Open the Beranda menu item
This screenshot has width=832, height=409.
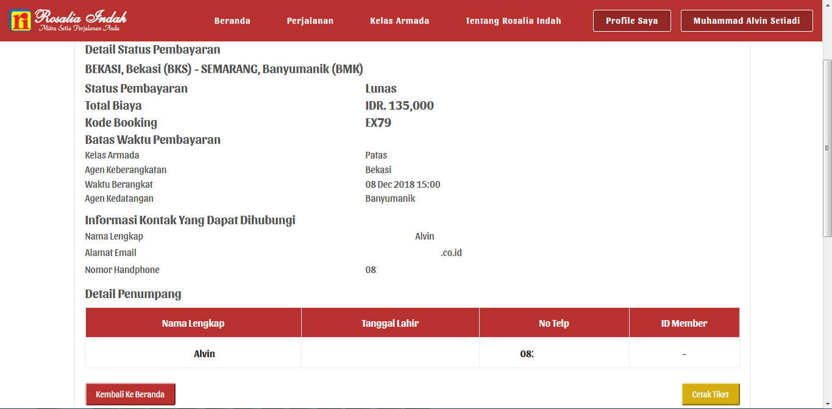232,20
